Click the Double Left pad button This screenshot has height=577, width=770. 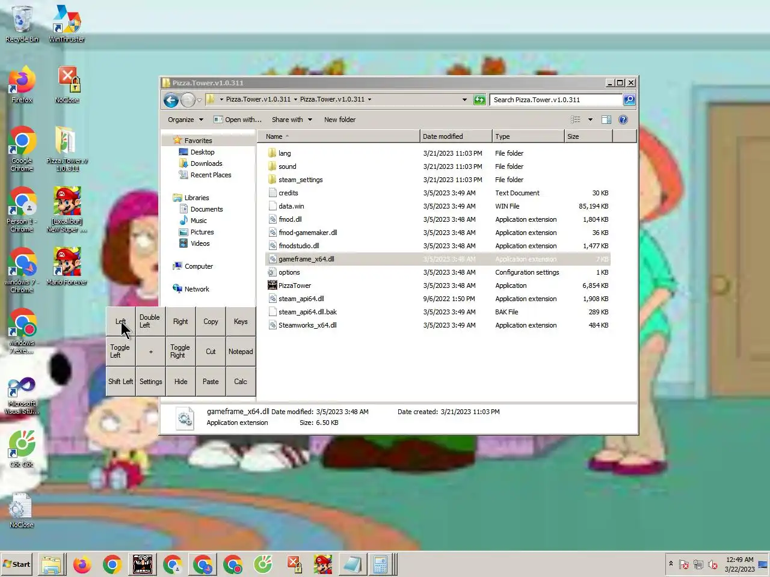[150, 322]
